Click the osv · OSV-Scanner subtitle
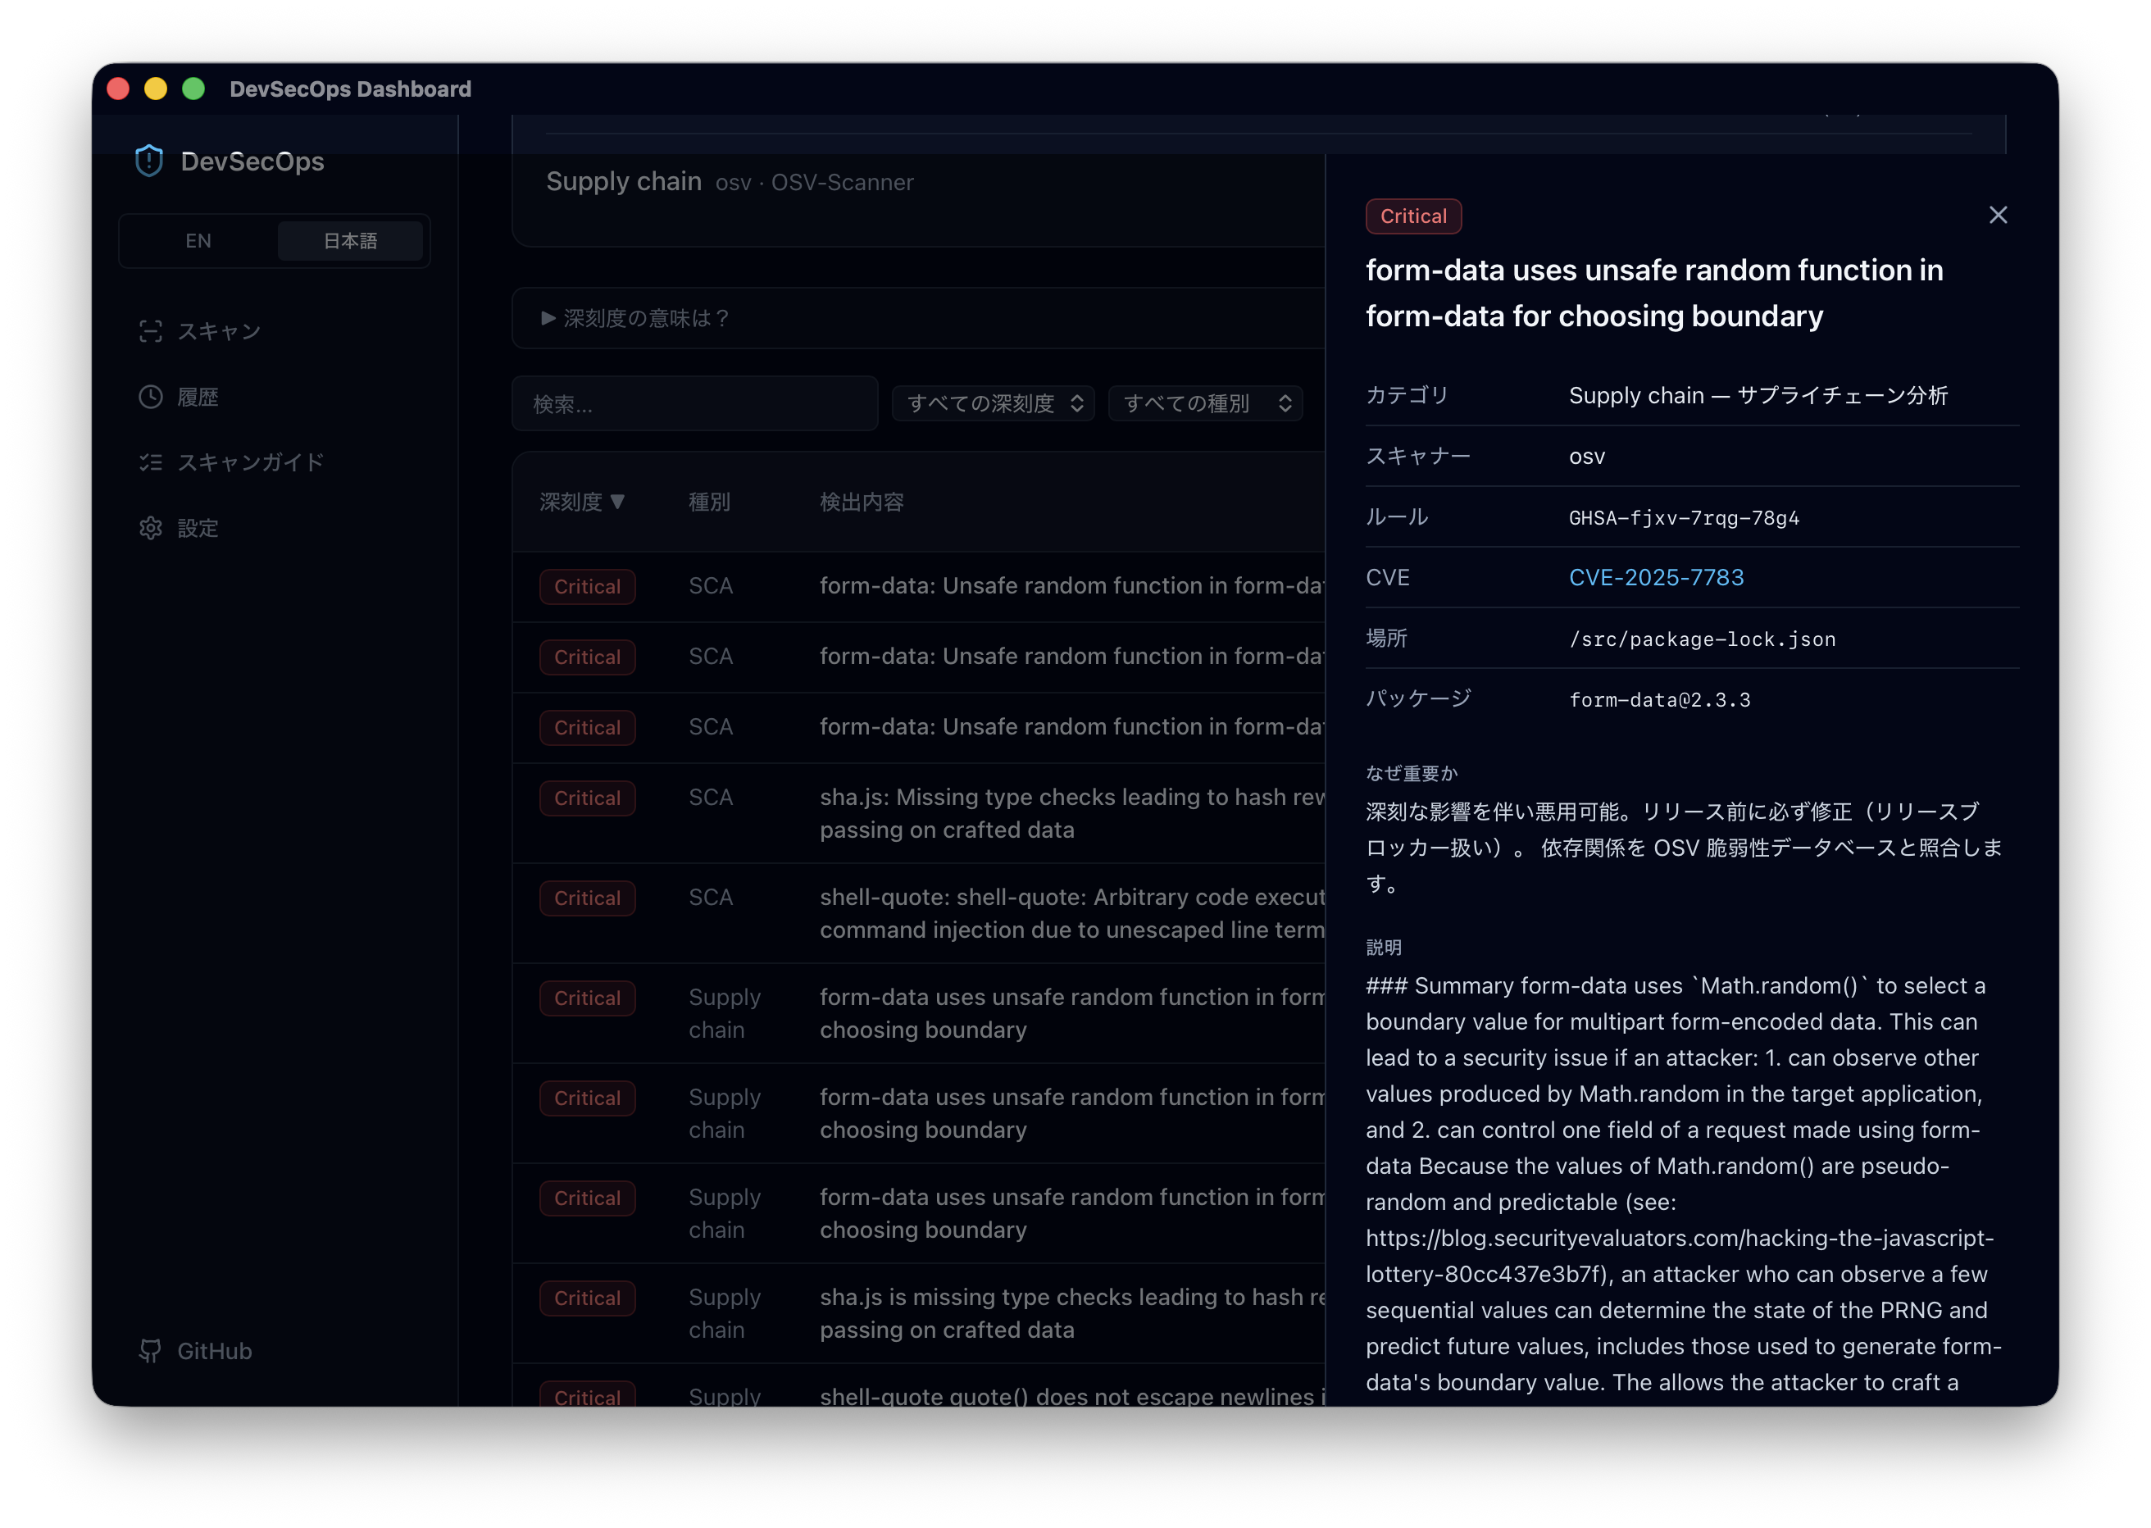2151x1528 pixels. pos(814,183)
